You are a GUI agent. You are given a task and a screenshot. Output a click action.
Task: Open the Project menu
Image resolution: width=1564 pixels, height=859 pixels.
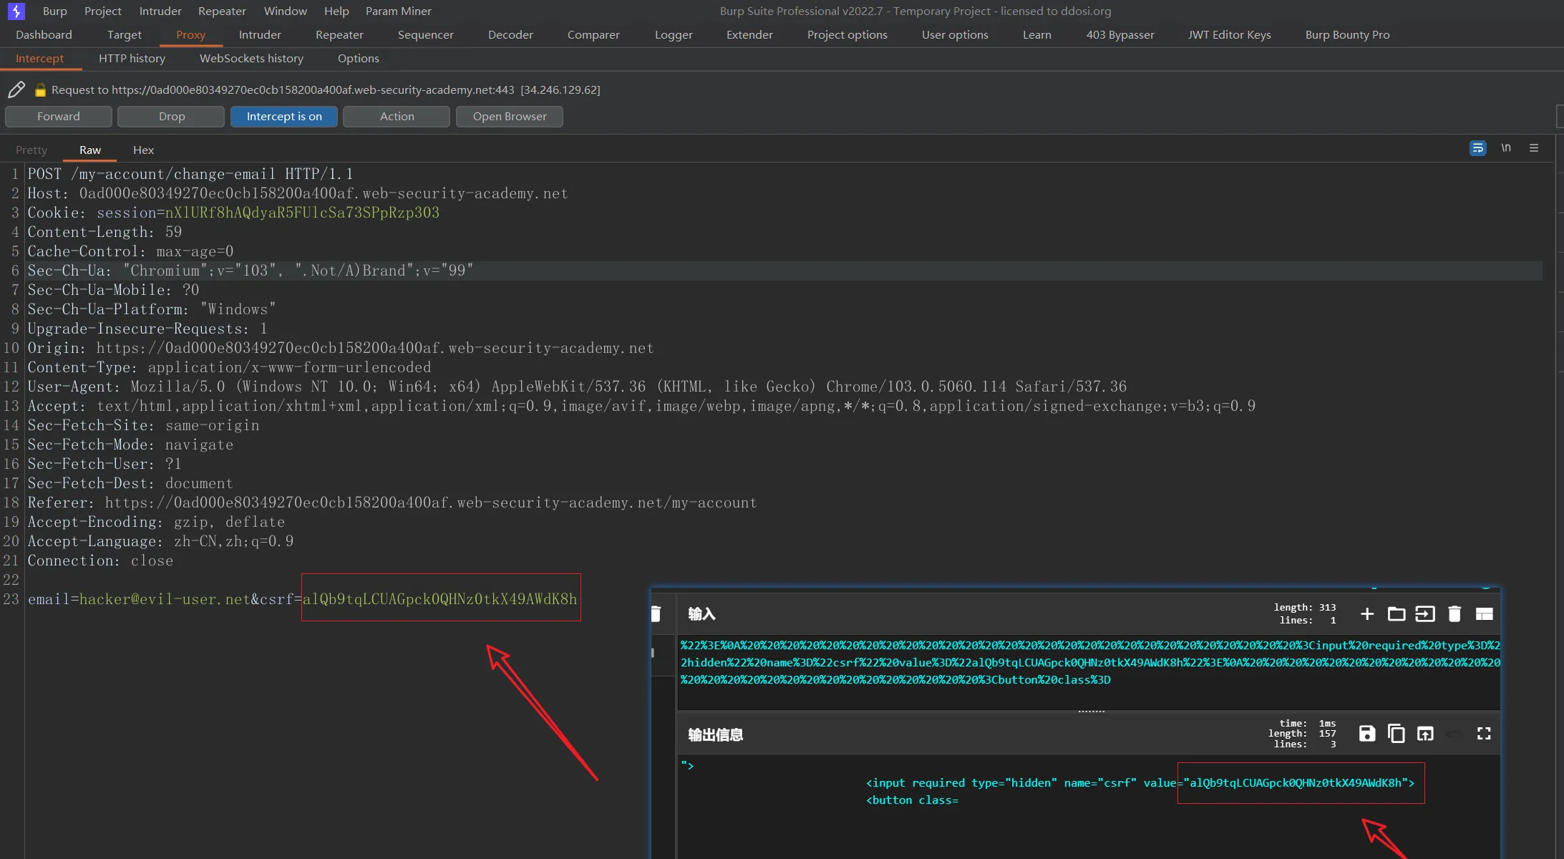[102, 11]
